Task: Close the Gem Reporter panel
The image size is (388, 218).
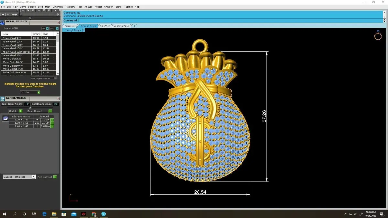Action: point(59,98)
